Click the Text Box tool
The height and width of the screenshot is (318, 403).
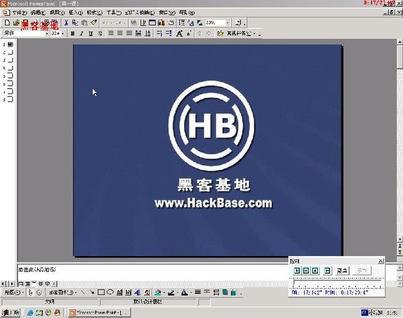[120, 292]
